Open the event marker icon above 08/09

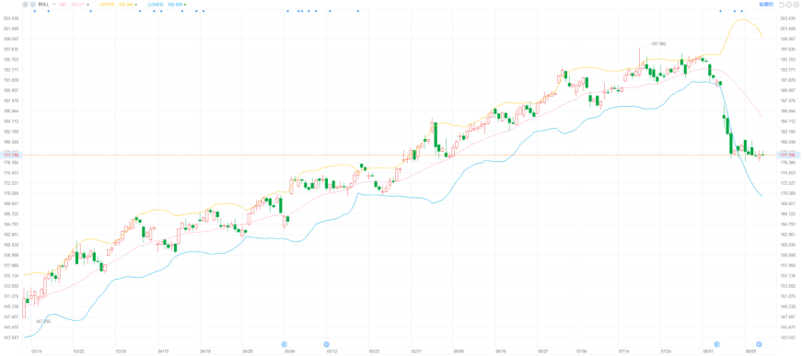click(760, 344)
